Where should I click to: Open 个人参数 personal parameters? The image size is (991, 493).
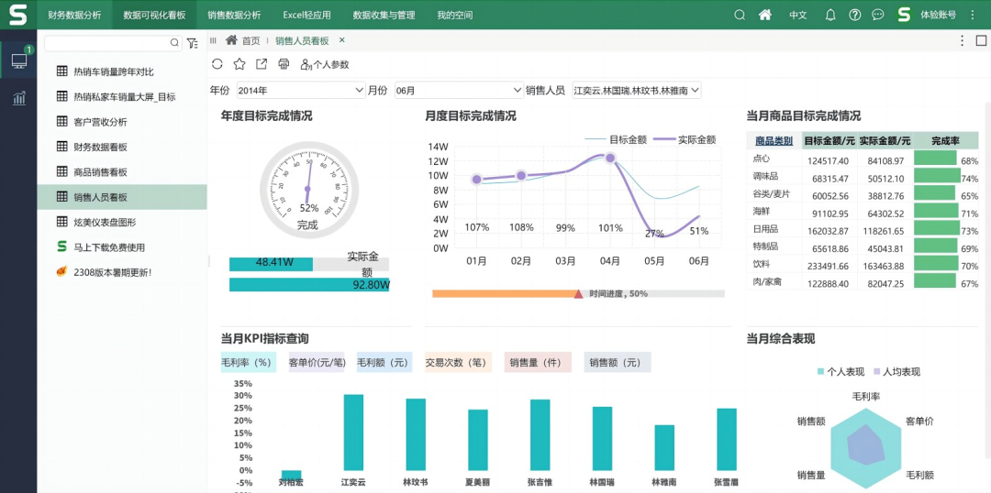(324, 64)
